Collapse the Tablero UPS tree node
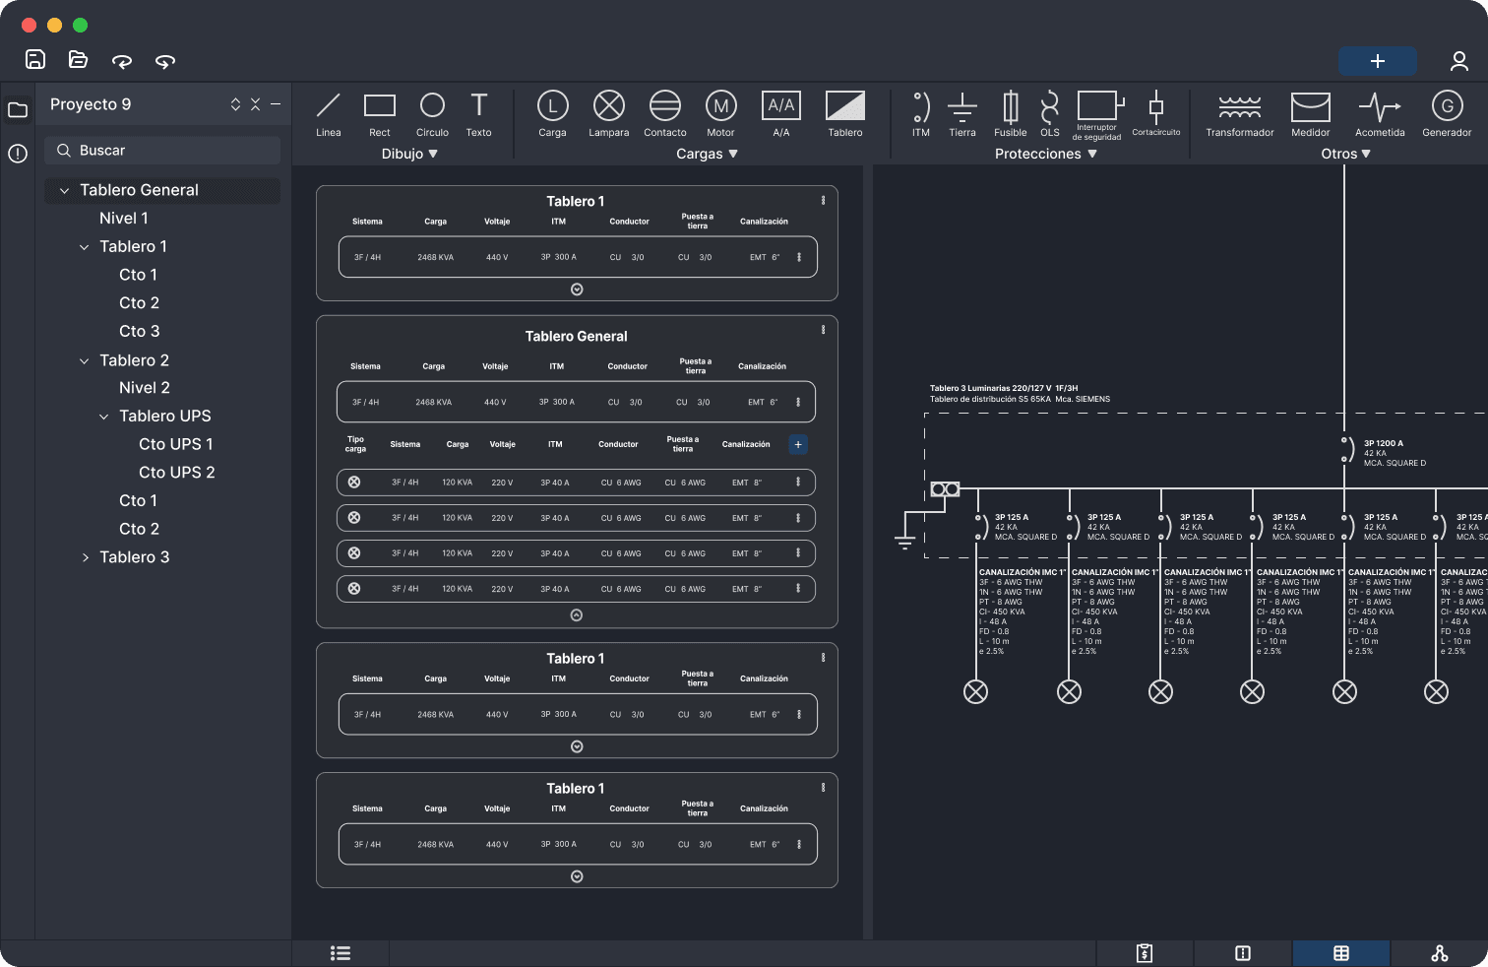1488x967 pixels. 104,417
